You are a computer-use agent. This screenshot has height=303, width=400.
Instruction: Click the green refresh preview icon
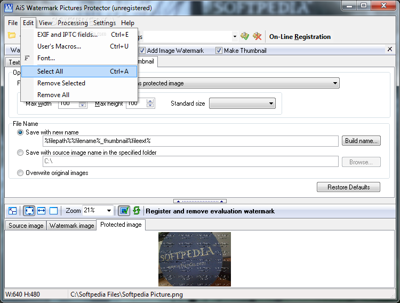pyautogui.click(x=137, y=211)
